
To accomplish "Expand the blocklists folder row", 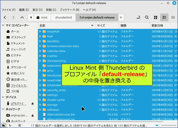I will (x=40, y=41).
